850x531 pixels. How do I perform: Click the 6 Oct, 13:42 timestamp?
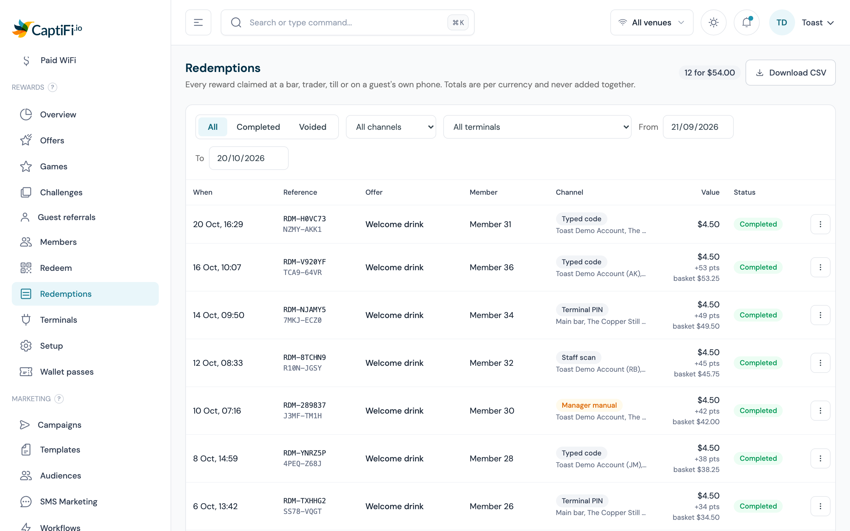(x=215, y=506)
